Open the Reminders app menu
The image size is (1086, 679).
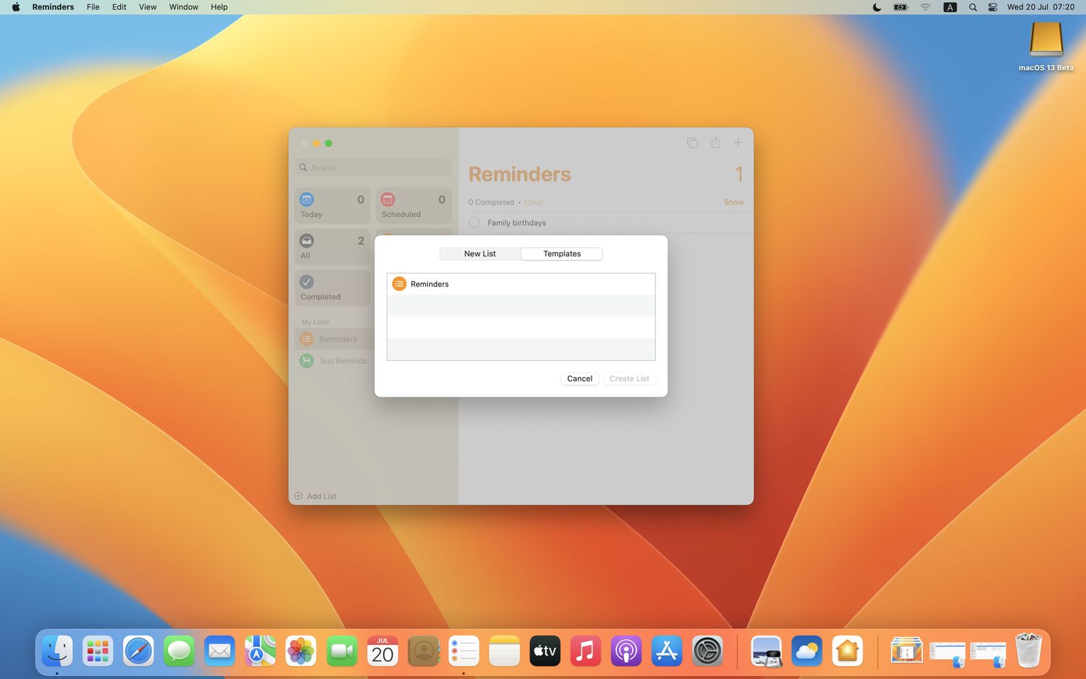coord(53,7)
